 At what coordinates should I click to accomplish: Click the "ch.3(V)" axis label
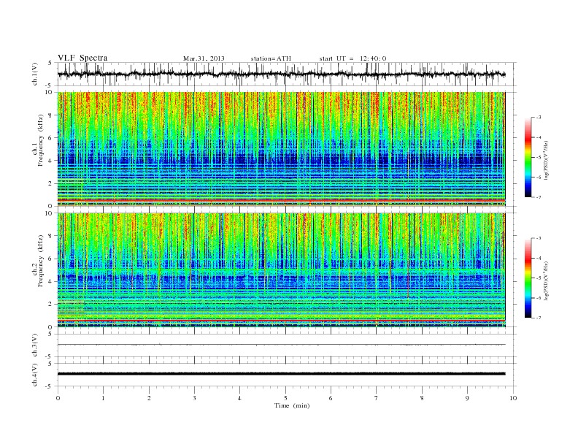coord(35,345)
